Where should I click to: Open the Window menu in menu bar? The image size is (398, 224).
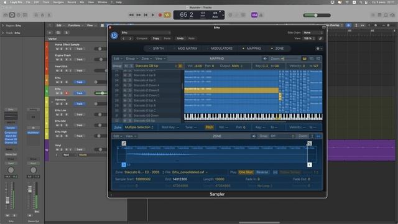(102, 2)
